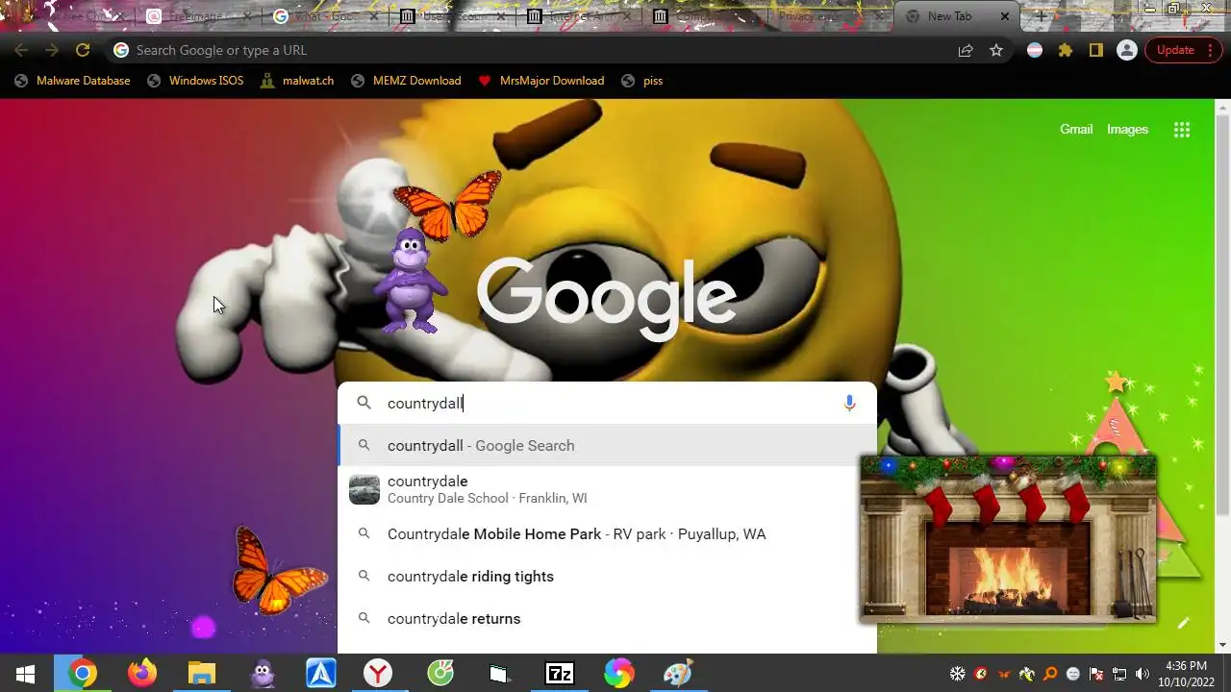Viewport: 1231px width, 692px height.
Task: Open the malwat.ch bookmark
Action: click(x=298, y=81)
